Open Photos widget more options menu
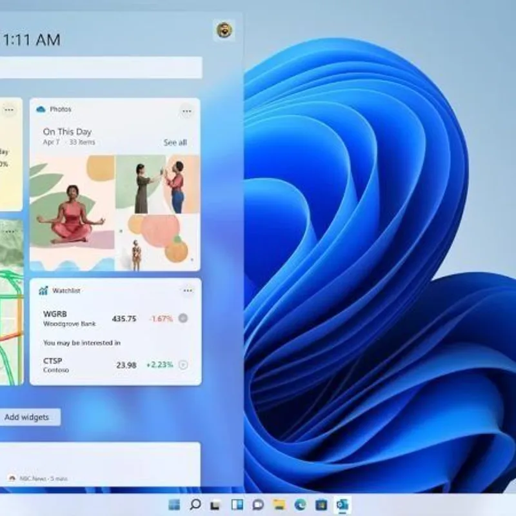Image resolution: width=516 pixels, height=516 pixels. [187, 111]
